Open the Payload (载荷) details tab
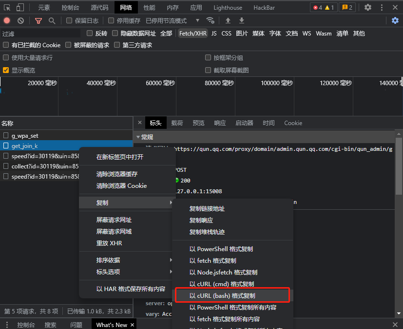 pos(177,123)
